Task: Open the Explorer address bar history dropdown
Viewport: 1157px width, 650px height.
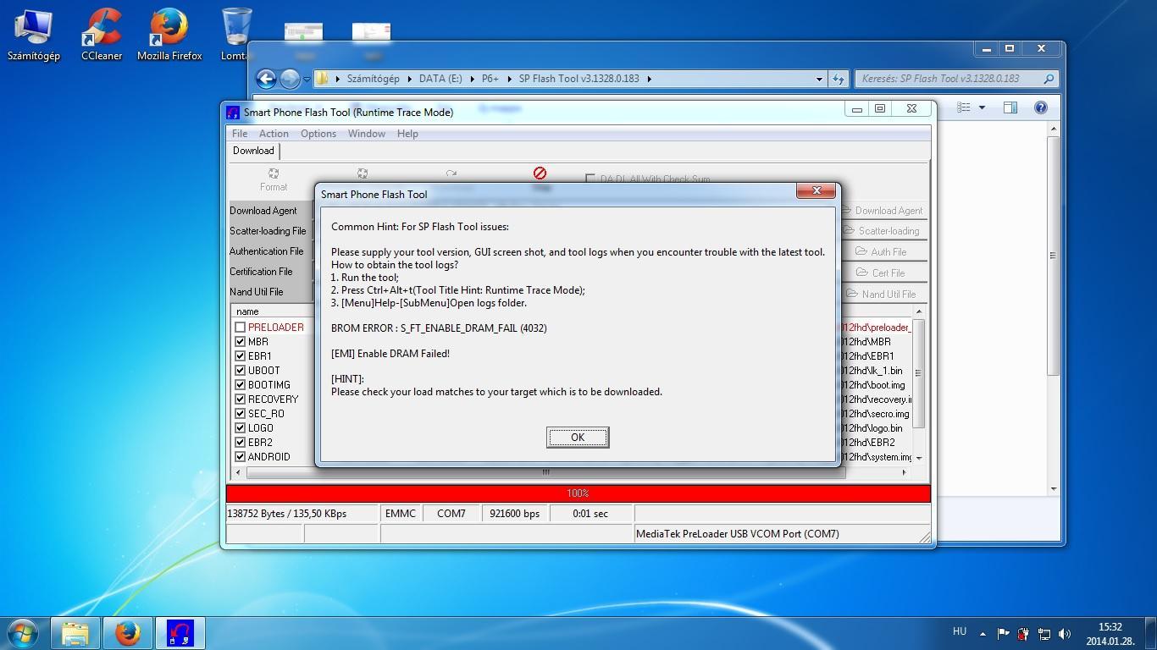Action: 819,79
